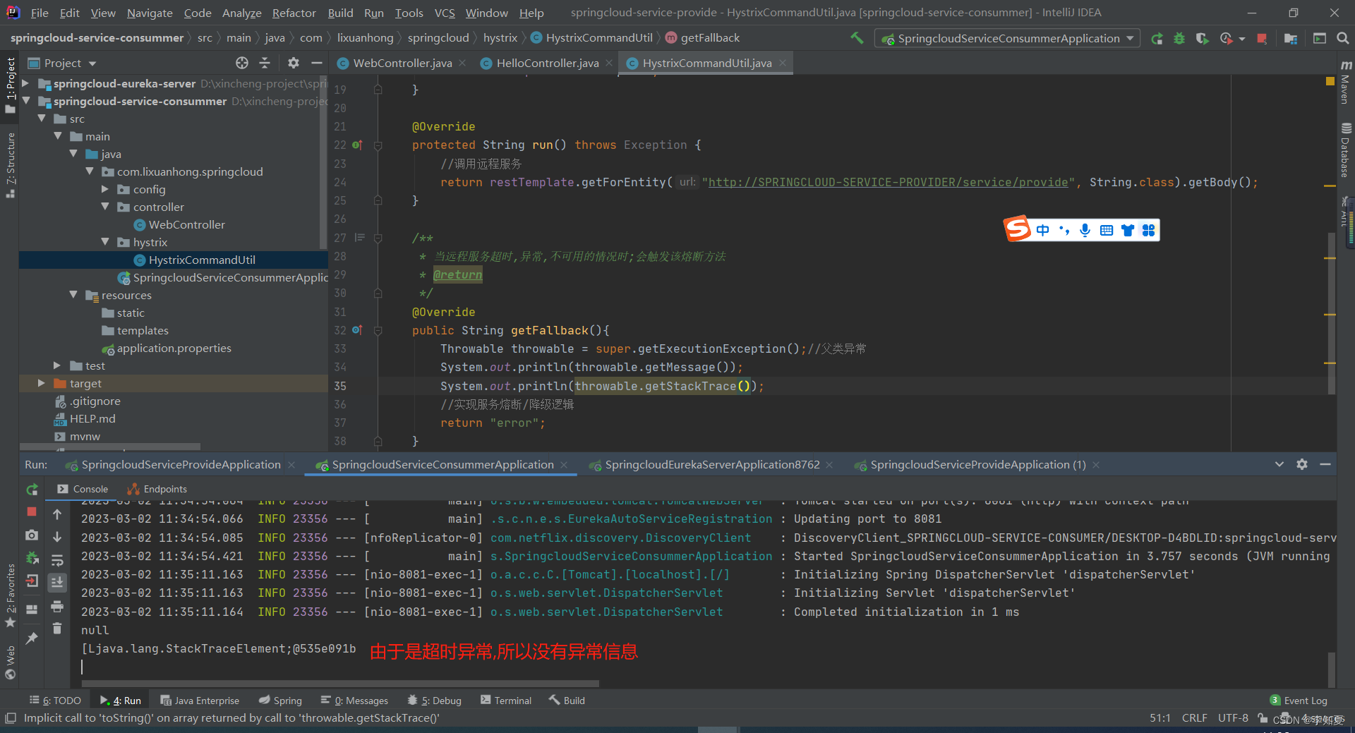Close the HystrixCommandUtil.java tab

tap(783, 63)
